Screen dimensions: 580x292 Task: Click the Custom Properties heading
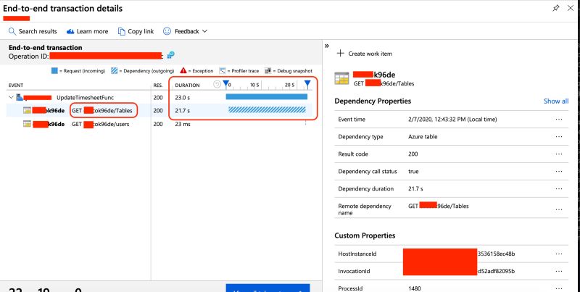coord(365,235)
